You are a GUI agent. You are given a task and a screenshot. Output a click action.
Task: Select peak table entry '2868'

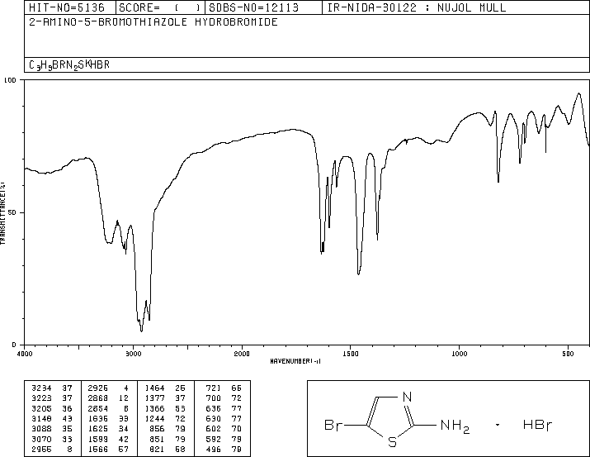98,397
